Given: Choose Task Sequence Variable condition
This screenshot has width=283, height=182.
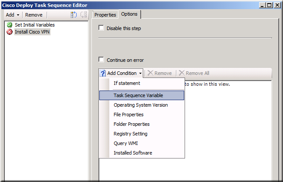Looking at the screenshot, I should (x=142, y=95).
